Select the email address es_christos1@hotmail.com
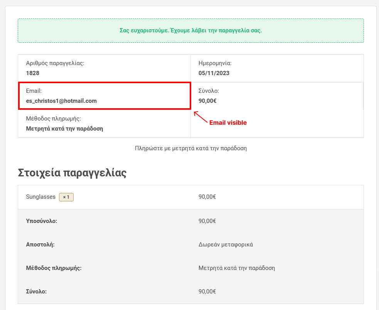The width and height of the screenshot is (379, 310). (61, 101)
